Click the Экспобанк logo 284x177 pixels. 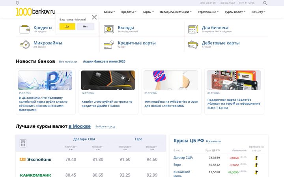coord(35,159)
